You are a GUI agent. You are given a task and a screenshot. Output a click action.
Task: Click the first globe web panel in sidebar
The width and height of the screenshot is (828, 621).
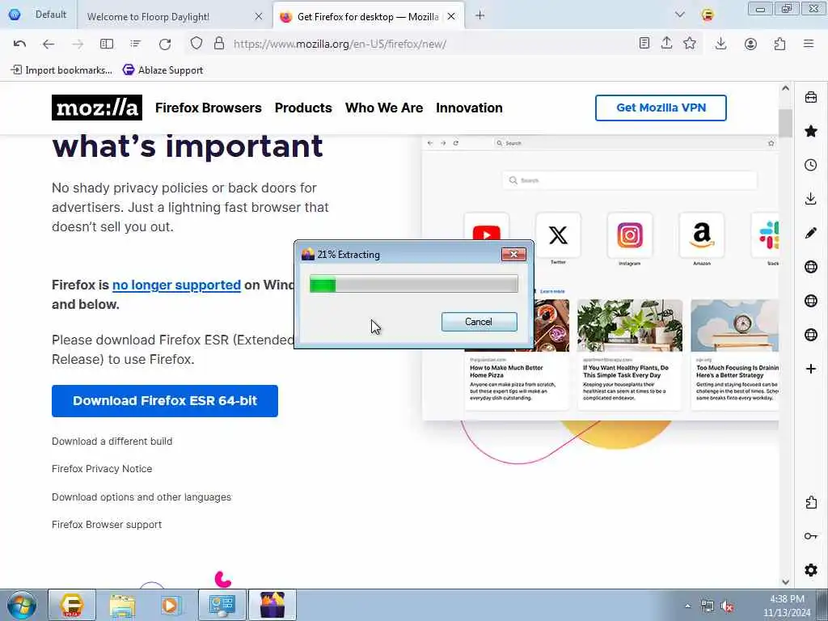(x=811, y=267)
